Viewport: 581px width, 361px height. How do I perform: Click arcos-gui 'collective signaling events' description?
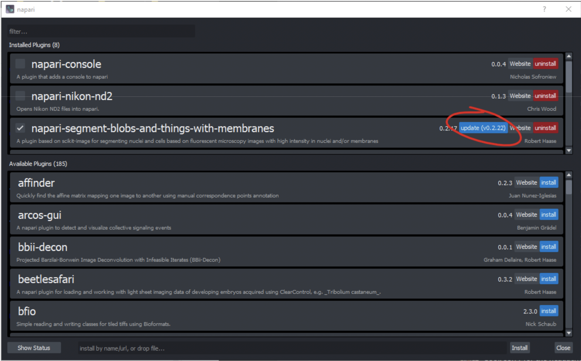click(x=94, y=228)
